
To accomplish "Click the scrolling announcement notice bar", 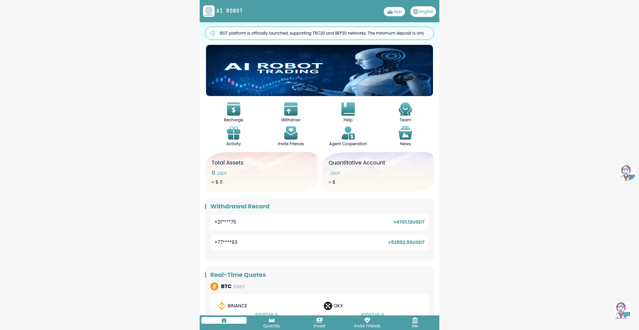I will coord(319,33).
